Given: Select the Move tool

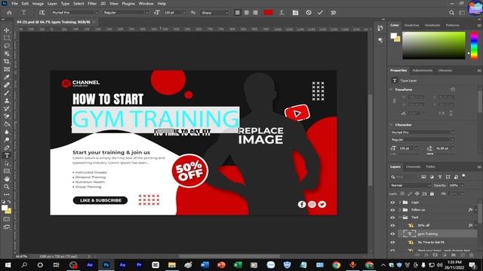Looking at the screenshot, I should 7,30.
